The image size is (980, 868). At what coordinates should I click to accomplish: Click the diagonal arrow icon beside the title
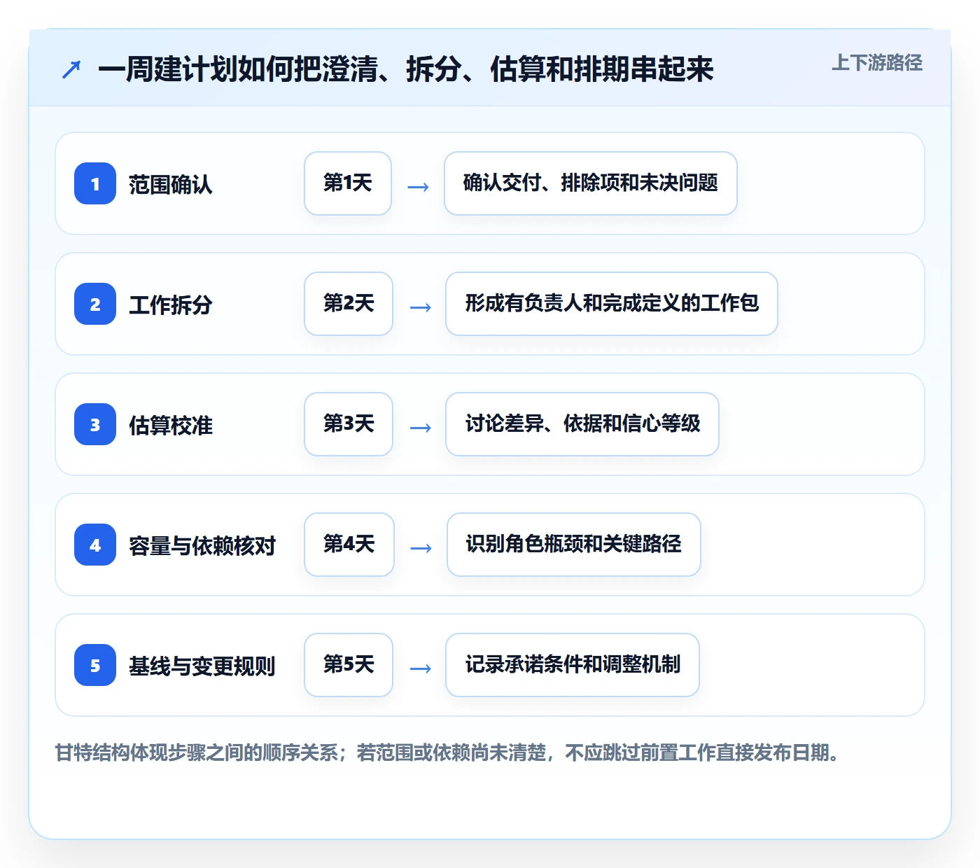click(x=71, y=69)
